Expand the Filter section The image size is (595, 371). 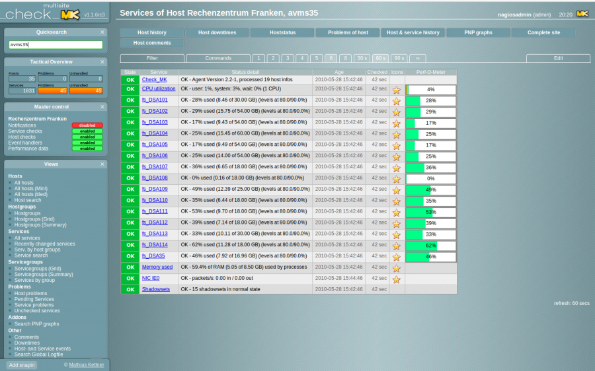coord(152,58)
